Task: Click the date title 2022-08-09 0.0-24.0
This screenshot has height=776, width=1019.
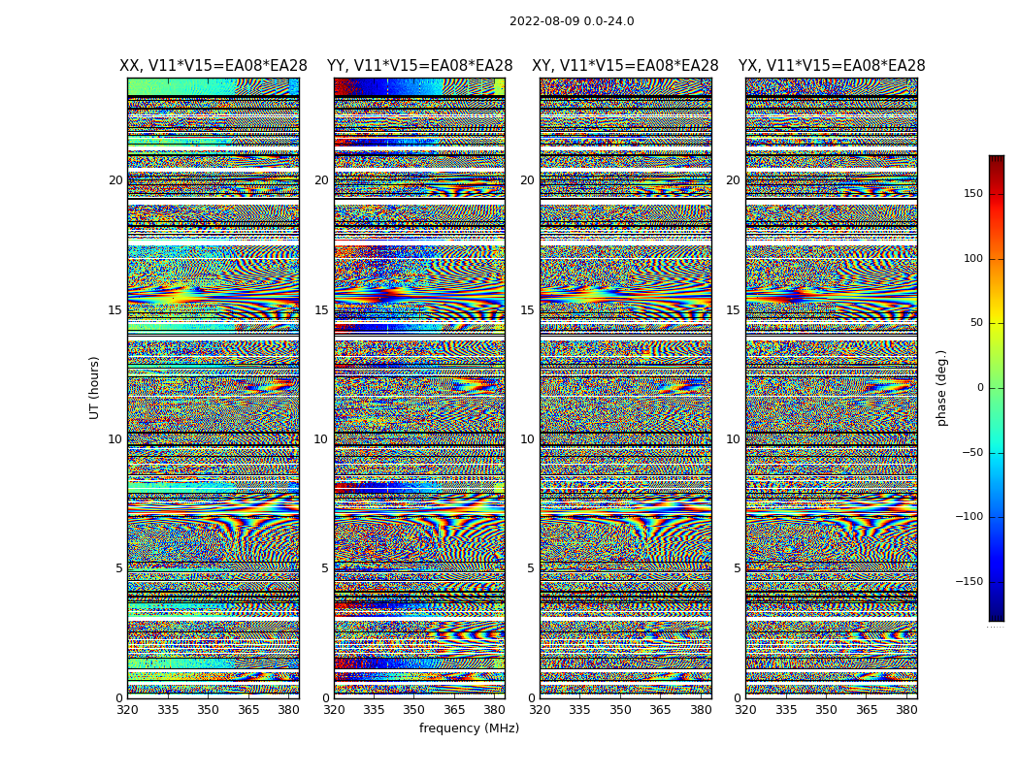Action: point(572,20)
